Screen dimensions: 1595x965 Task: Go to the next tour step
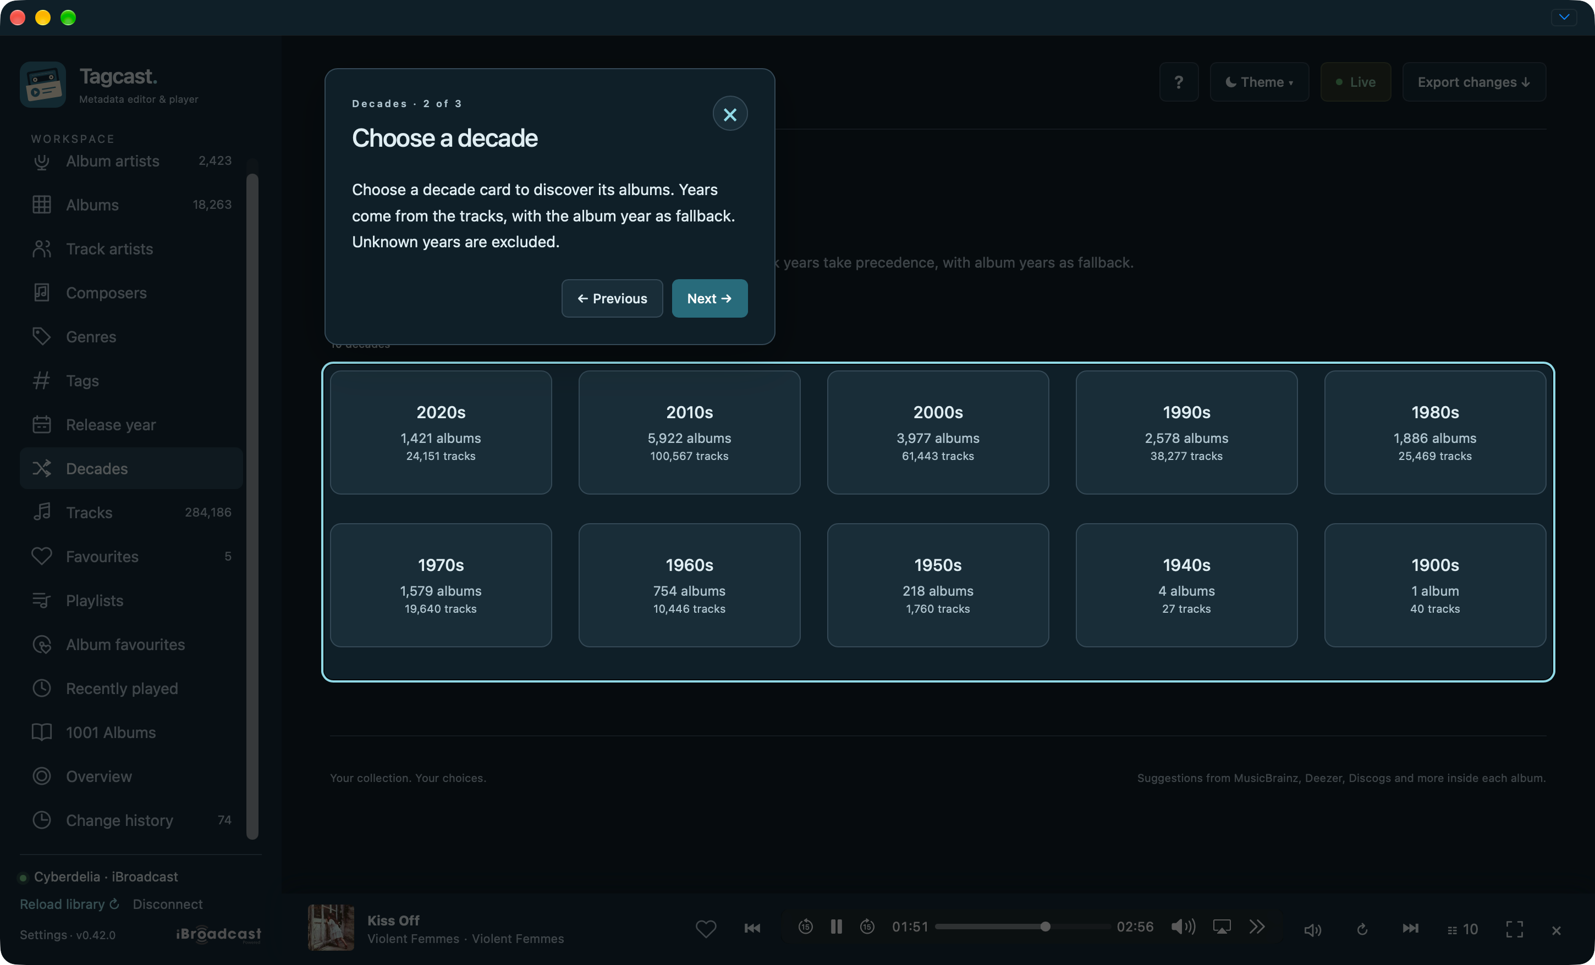pos(709,298)
